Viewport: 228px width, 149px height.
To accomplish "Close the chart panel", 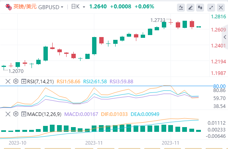I will point(221,8).
